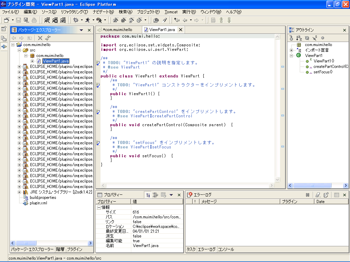350x262 pixels.
Task: Toggle link with editor in Package Explorer
Action: coord(48,38)
